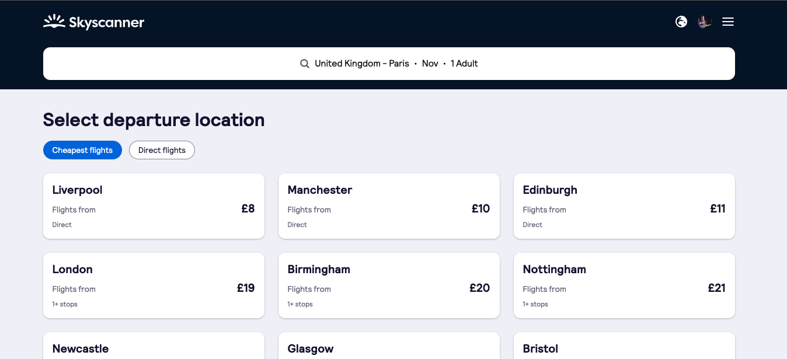Click the 1 Adult traveller text
Viewport: 787px width, 359px height.
coord(464,64)
